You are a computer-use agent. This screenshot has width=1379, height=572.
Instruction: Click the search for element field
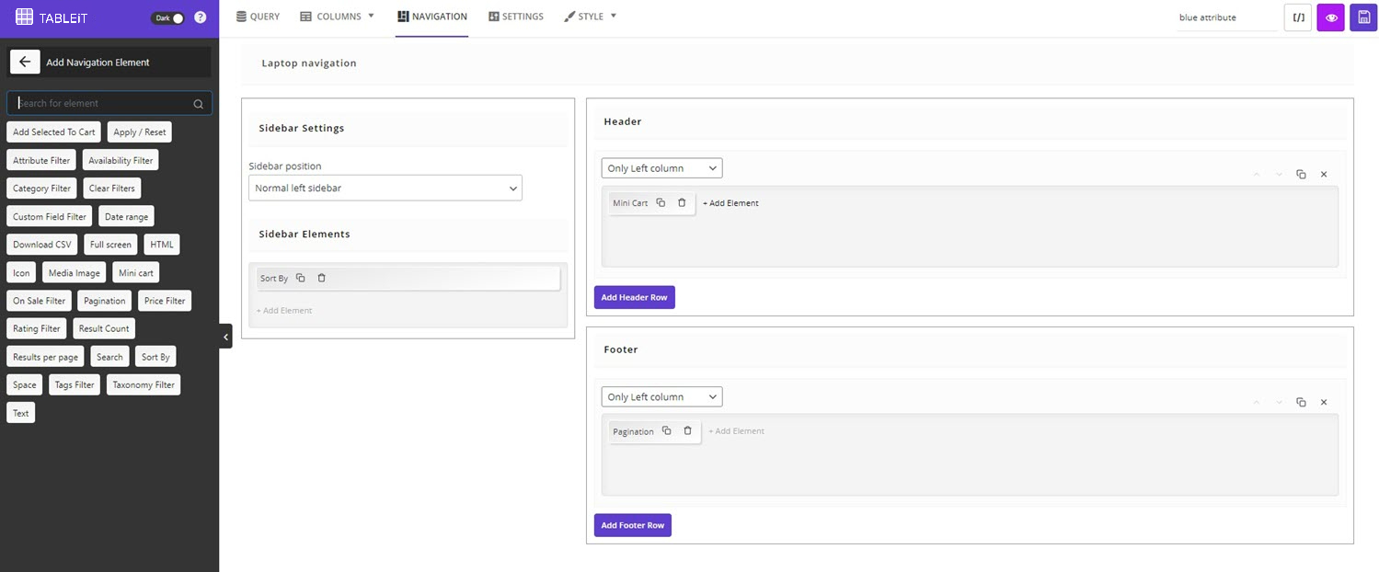pyautogui.click(x=103, y=103)
